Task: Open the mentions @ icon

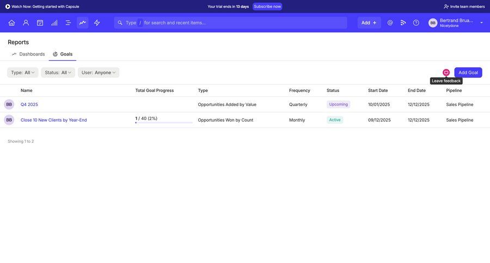Action: (x=390, y=23)
